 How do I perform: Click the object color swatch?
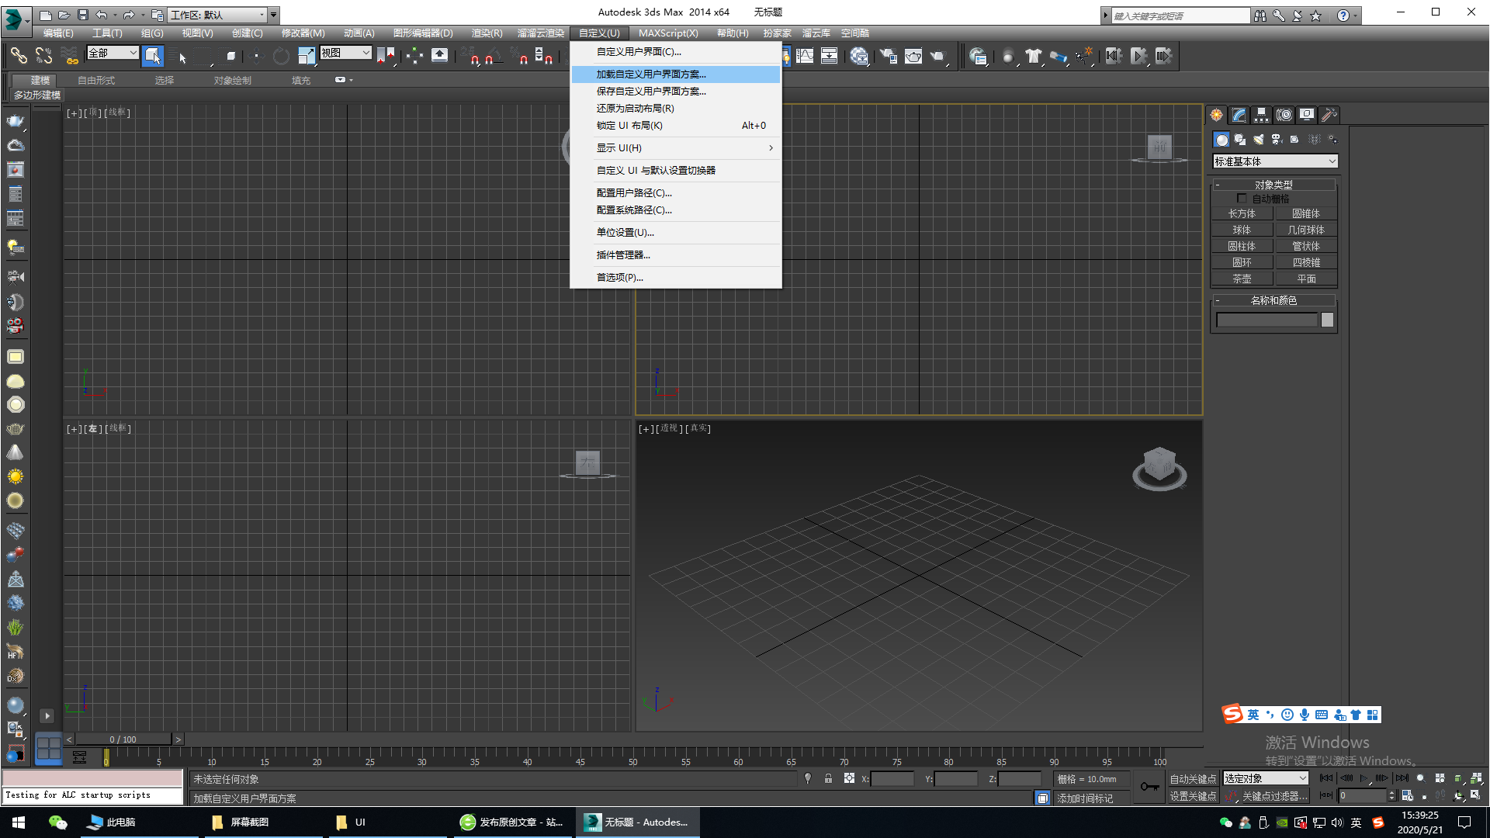pos(1327,320)
